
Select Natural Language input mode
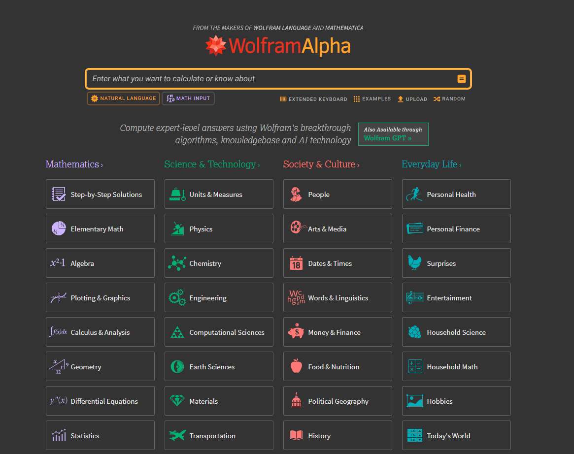(123, 98)
